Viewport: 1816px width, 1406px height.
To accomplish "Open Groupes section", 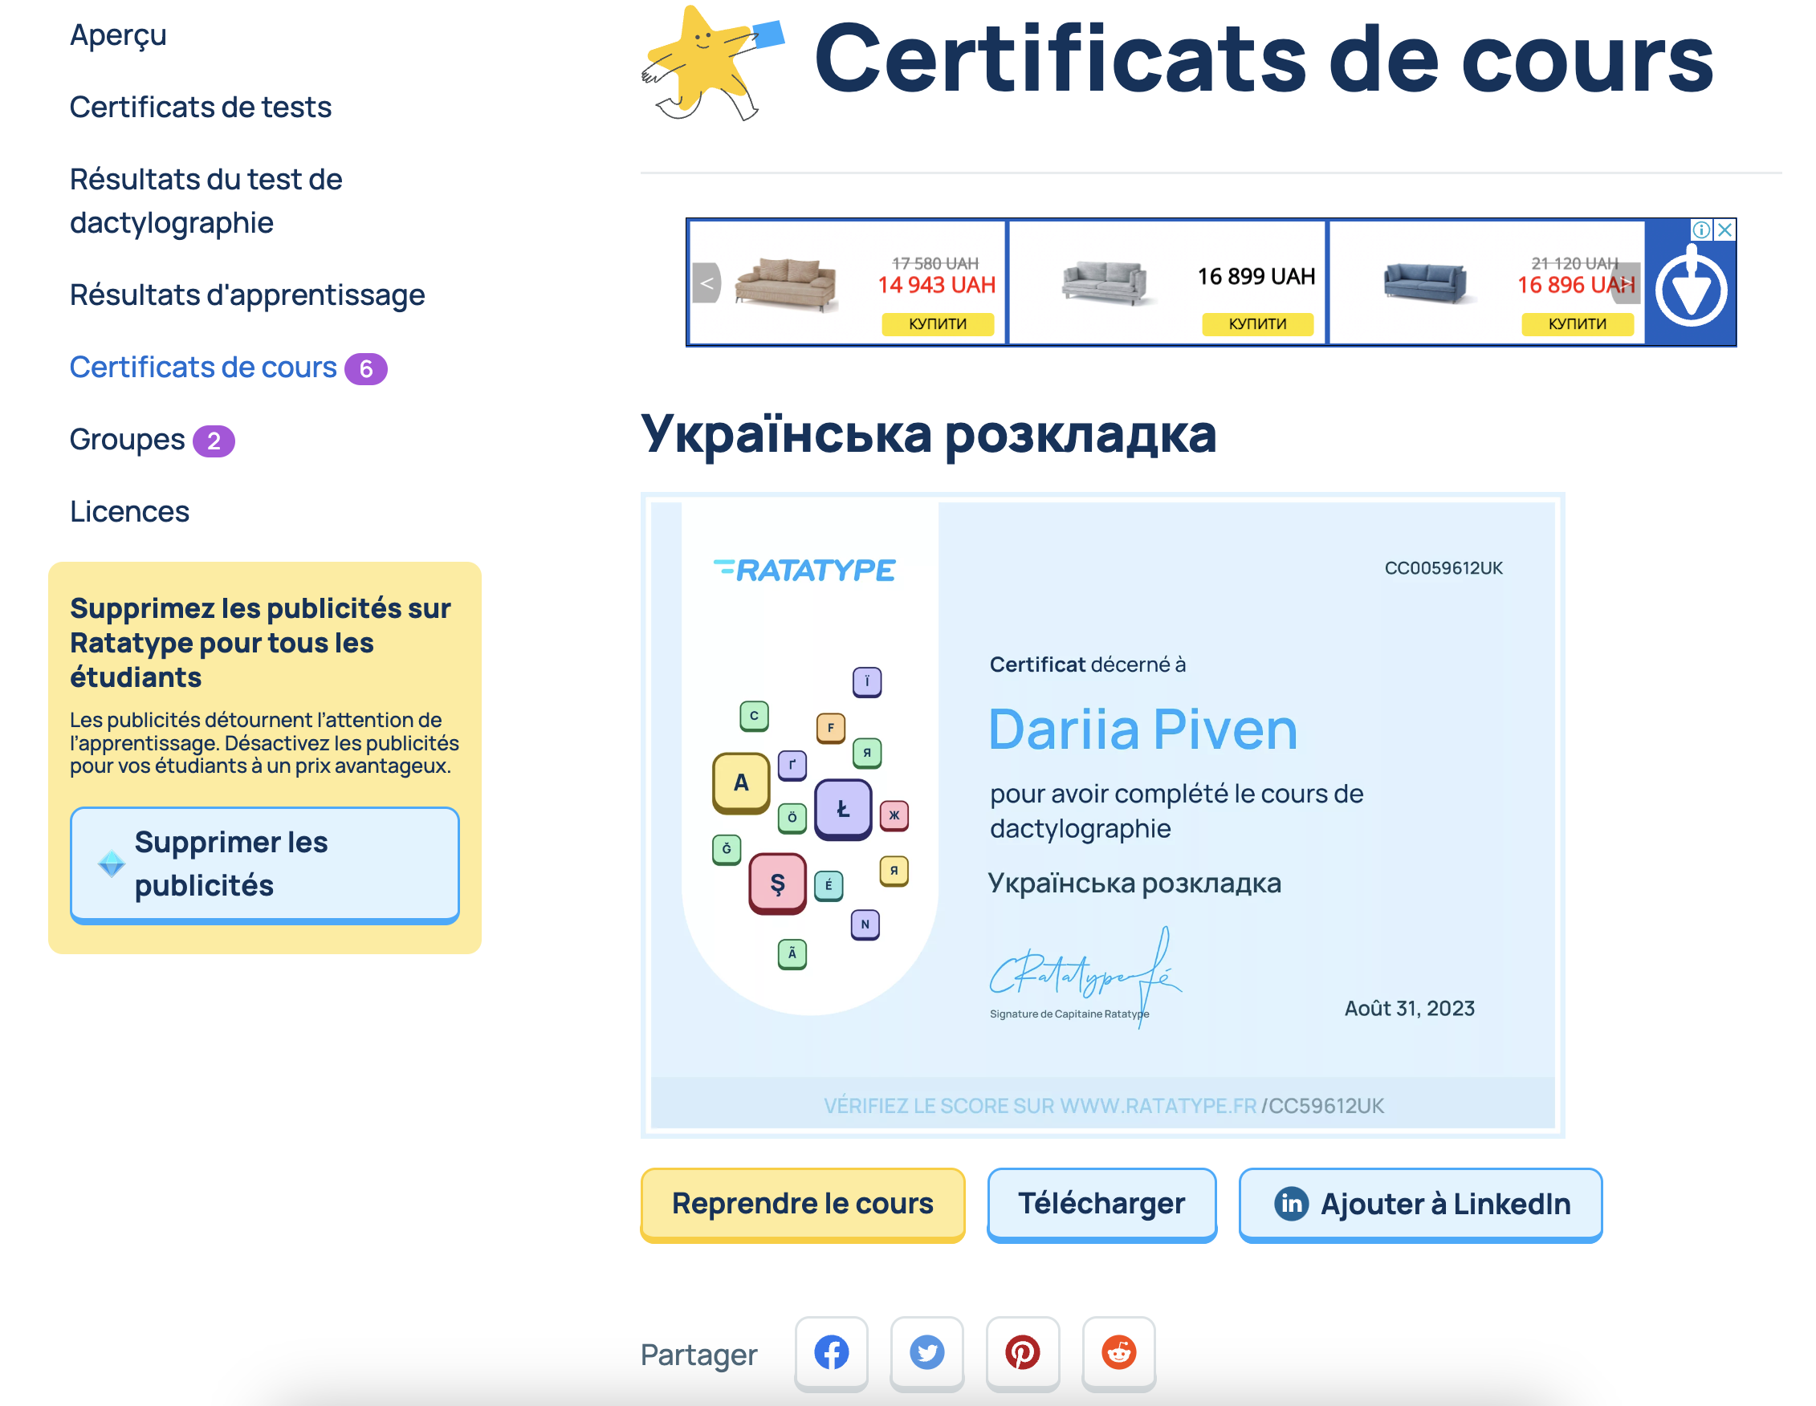I will (x=127, y=440).
